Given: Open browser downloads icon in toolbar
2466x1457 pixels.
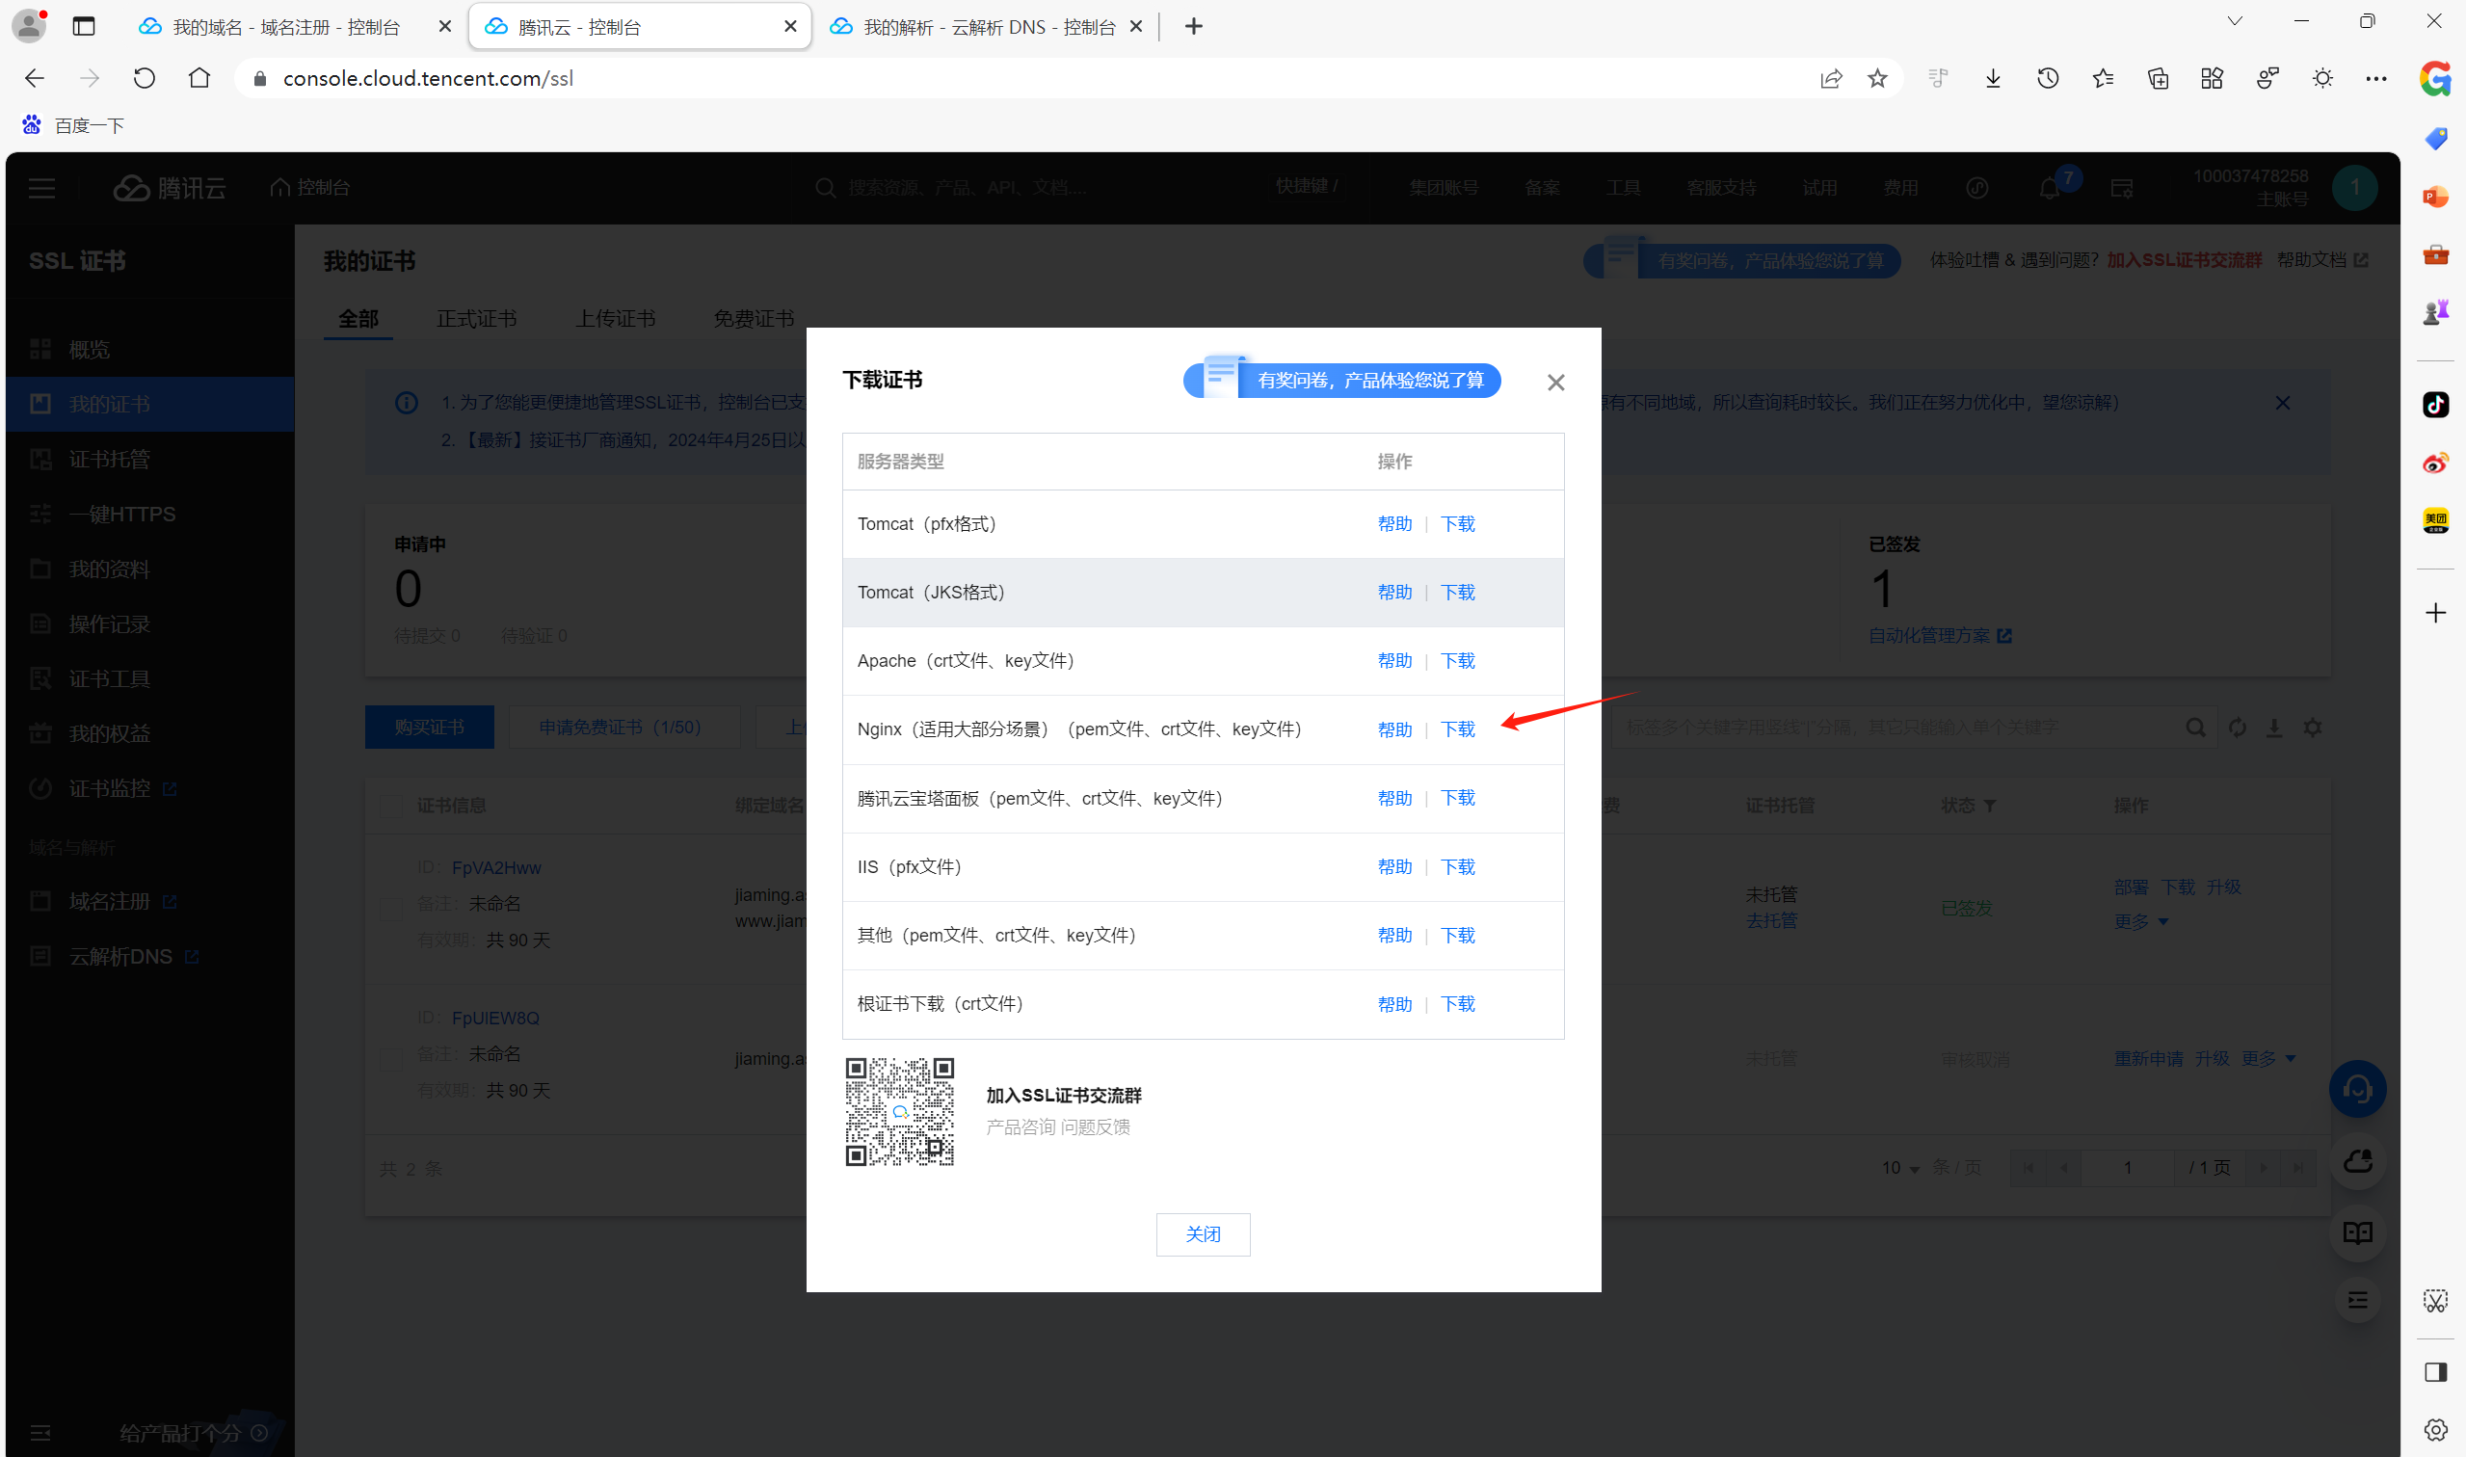Looking at the screenshot, I should [1992, 79].
